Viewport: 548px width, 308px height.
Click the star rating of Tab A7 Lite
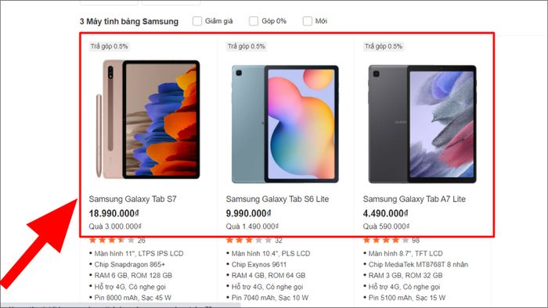pos(386,240)
